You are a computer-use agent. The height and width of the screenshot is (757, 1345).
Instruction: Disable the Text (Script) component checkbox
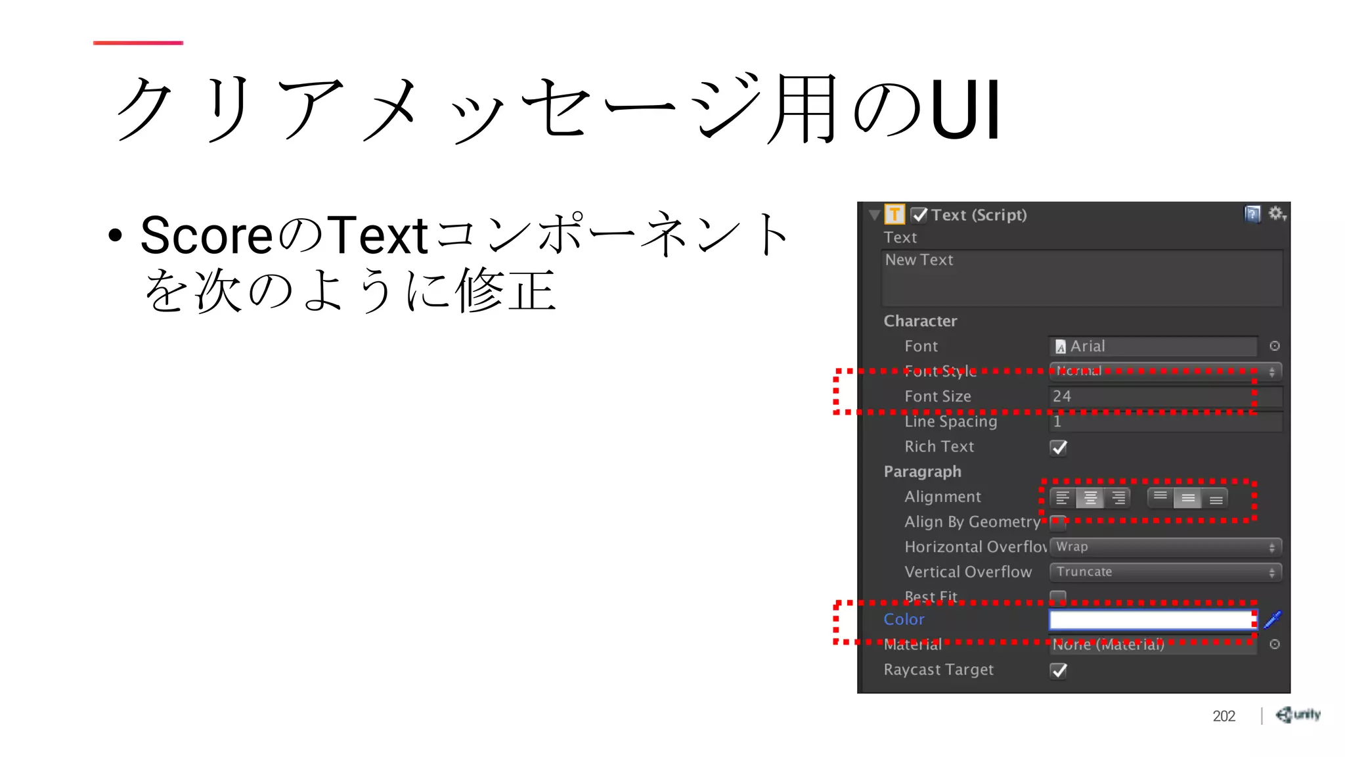[919, 215]
